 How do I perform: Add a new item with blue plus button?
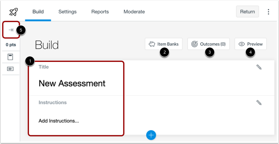151,135
